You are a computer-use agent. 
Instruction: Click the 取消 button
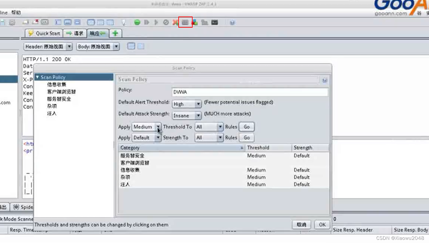301,225
